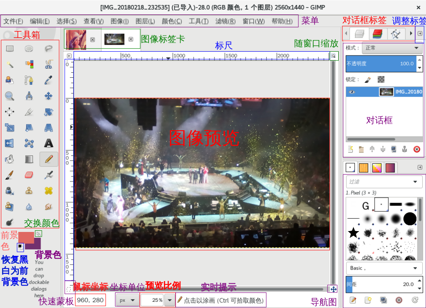The width and height of the screenshot is (426, 308).
Task: Open the 滤镜(R) menu
Action: coord(226,21)
